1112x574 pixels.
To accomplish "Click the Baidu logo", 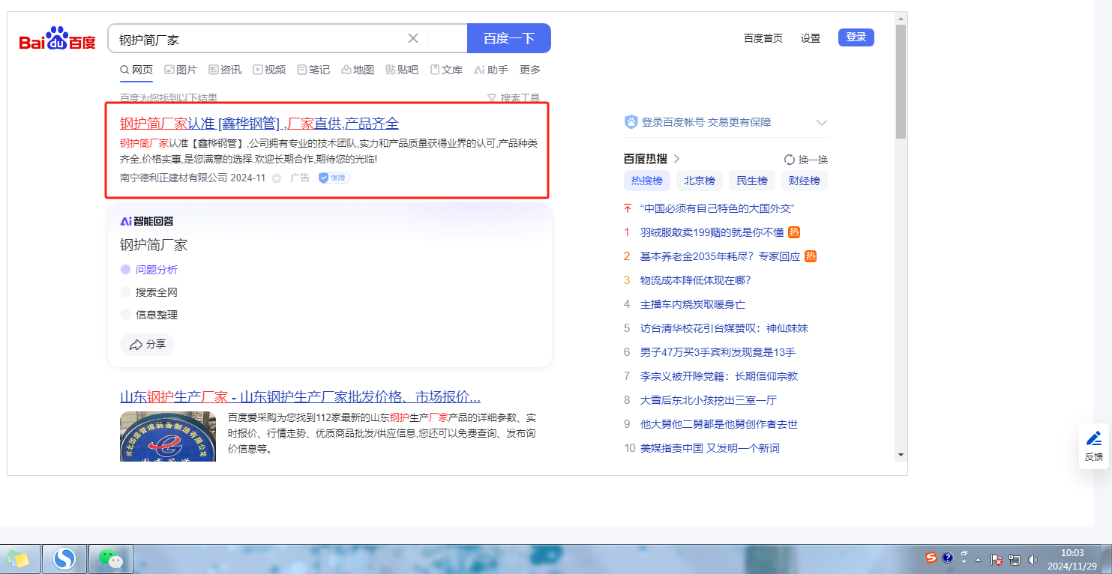I will (57, 39).
